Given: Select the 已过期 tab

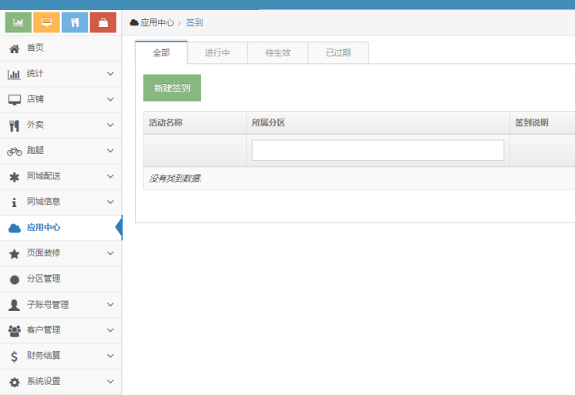Looking at the screenshot, I should (x=338, y=53).
